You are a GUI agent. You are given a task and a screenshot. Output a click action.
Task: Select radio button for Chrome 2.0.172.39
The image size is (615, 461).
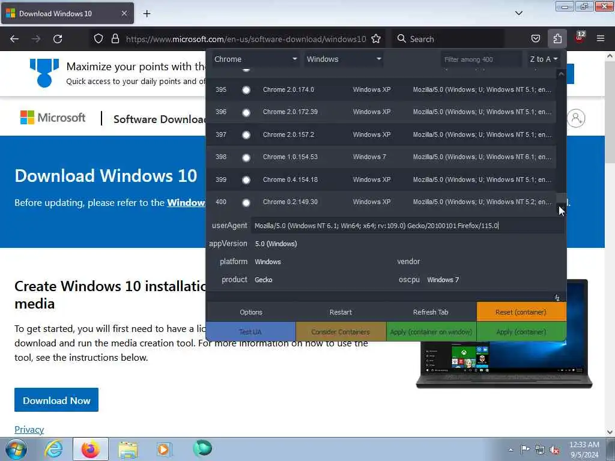246,112
